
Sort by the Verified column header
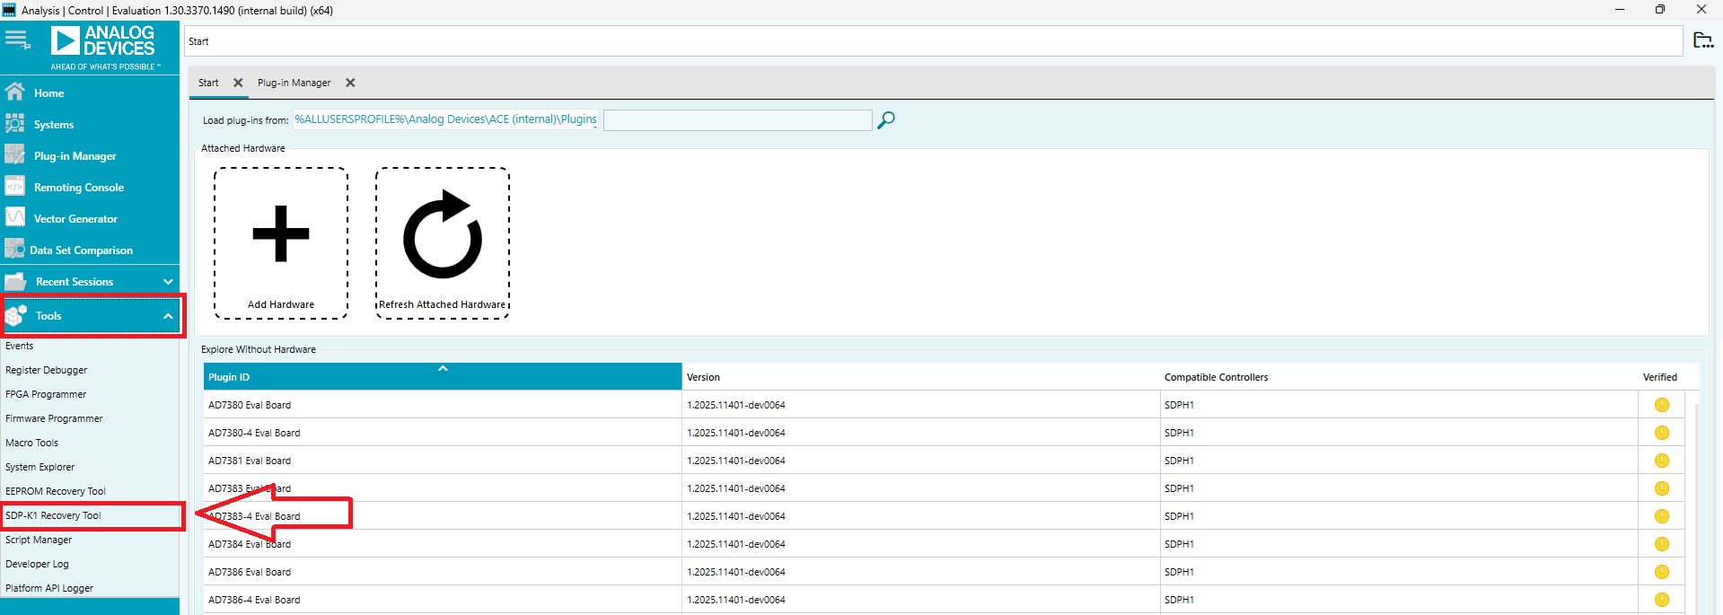coord(1659,377)
